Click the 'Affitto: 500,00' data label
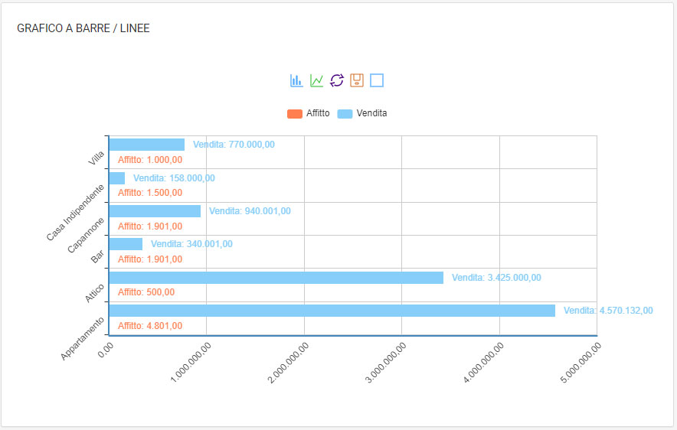This screenshot has width=677, height=430. pyautogui.click(x=146, y=292)
